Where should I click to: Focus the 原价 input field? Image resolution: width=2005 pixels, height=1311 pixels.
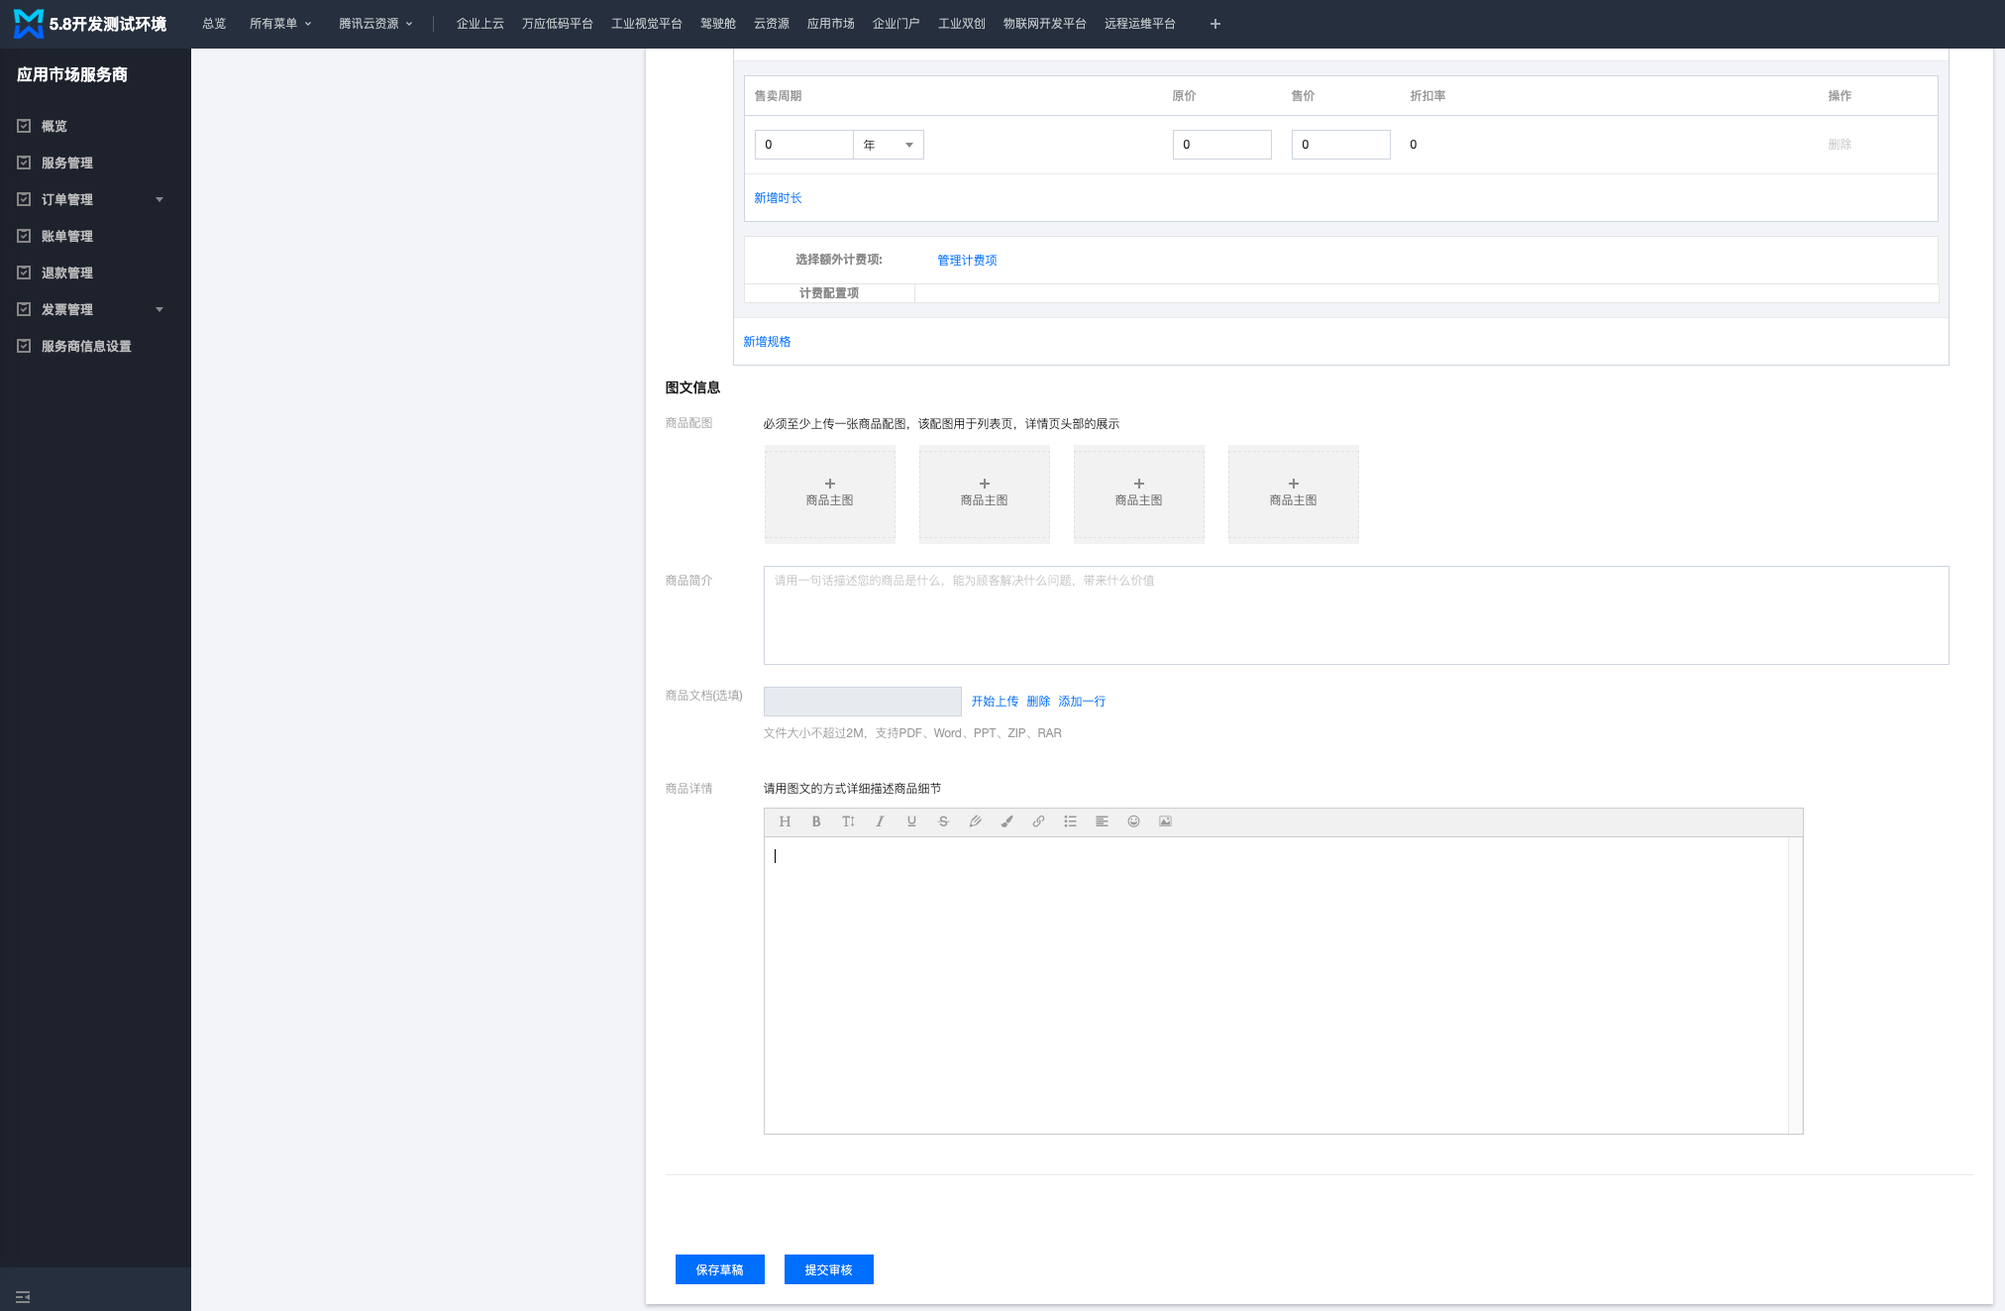point(1222,145)
